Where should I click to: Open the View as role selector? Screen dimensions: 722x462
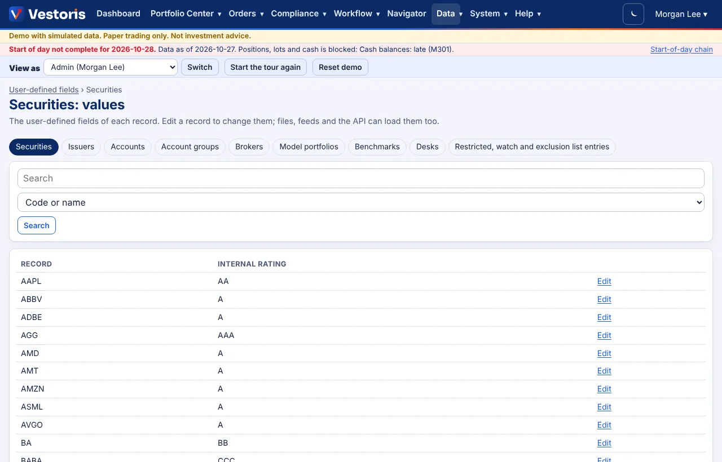111,67
